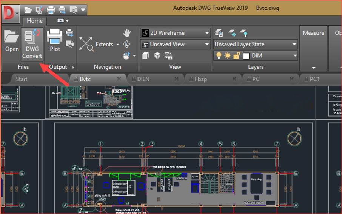Viewport: 342px width, 214px height.
Task: Close the PC drawing tab
Action: [292, 79]
